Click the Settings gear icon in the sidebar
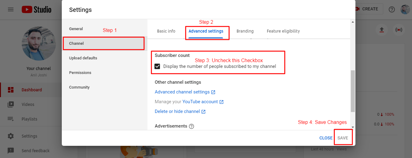Screen dimensions: 412x158 [x=11, y=136]
